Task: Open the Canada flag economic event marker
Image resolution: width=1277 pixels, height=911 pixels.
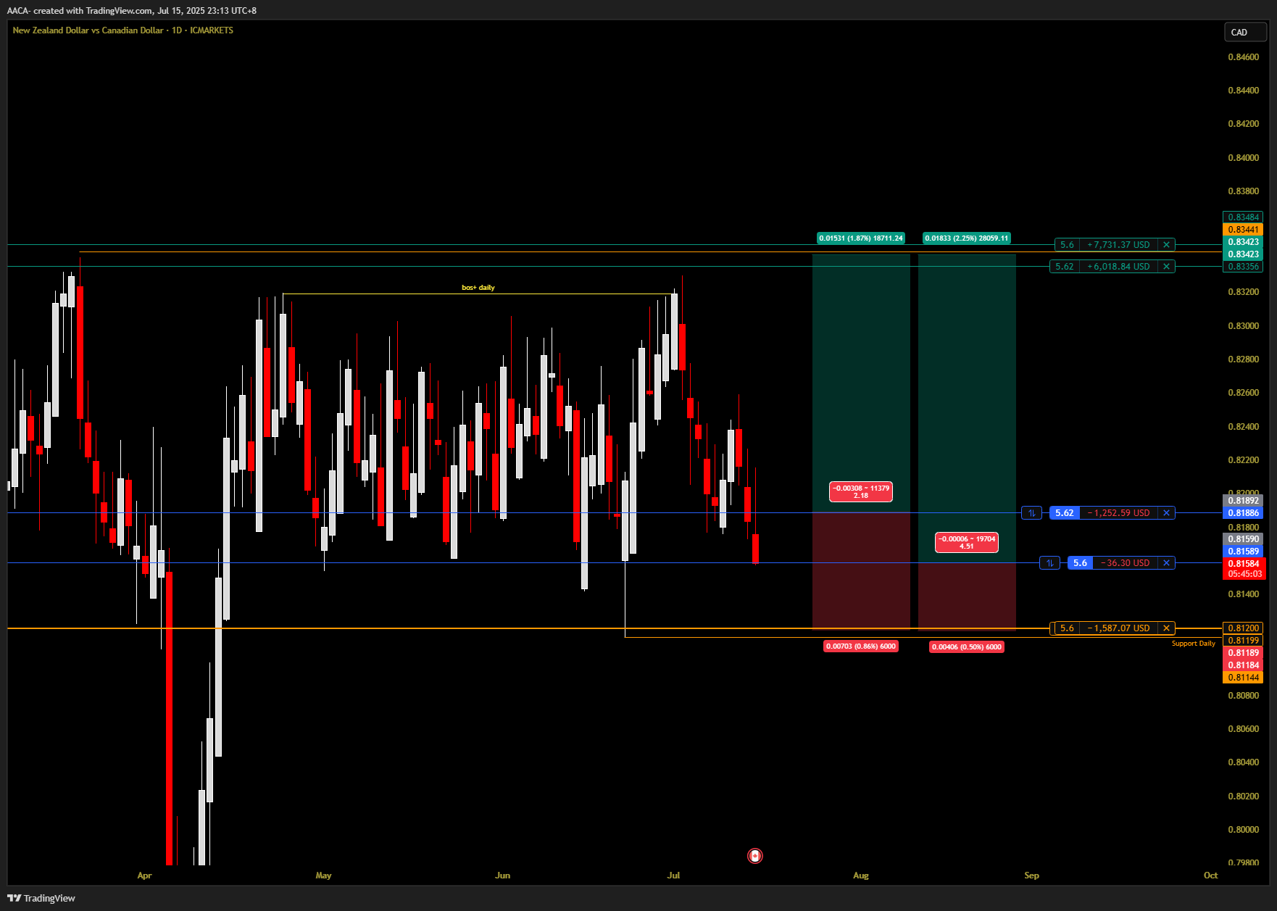Action: pos(755,856)
